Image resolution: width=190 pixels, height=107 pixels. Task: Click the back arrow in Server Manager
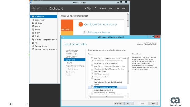tap(34, 8)
